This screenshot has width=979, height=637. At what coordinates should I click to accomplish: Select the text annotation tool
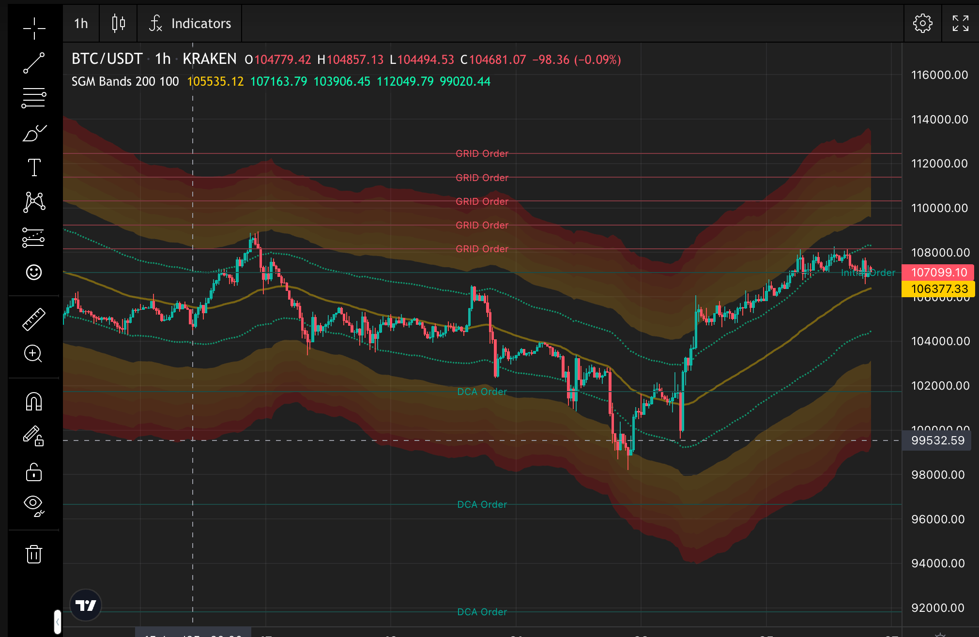click(x=34, y=167)
